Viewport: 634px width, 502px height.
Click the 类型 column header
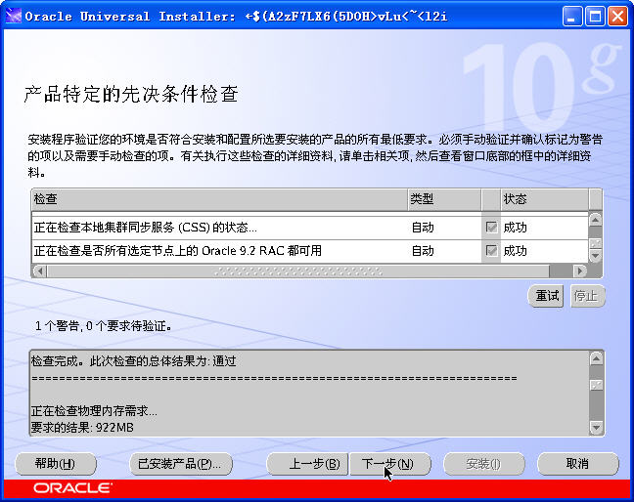click(x=444, y=199)
